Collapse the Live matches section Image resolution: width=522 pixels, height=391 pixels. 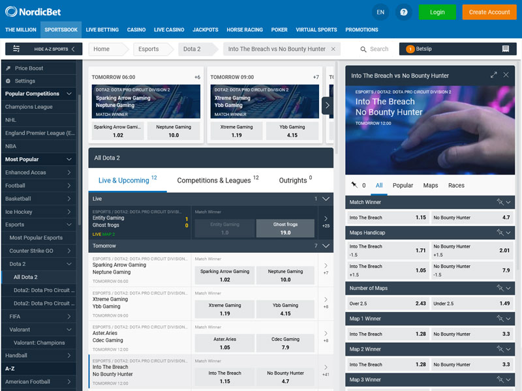[x=326, y=199]
